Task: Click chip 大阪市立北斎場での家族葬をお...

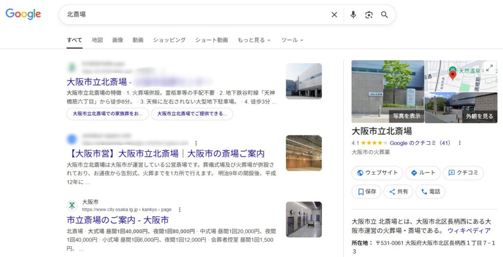Action: click(108, 114)
